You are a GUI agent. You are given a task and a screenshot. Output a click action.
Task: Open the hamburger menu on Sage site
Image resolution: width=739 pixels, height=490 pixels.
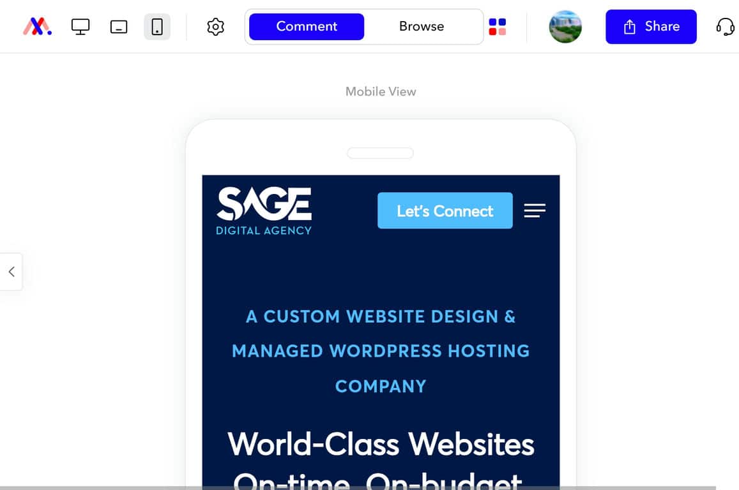click(x=535, y=211)
